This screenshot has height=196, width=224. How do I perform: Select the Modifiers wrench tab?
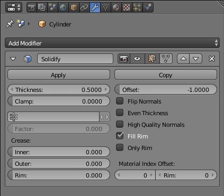pyautogui.click(x=95, y=7)
